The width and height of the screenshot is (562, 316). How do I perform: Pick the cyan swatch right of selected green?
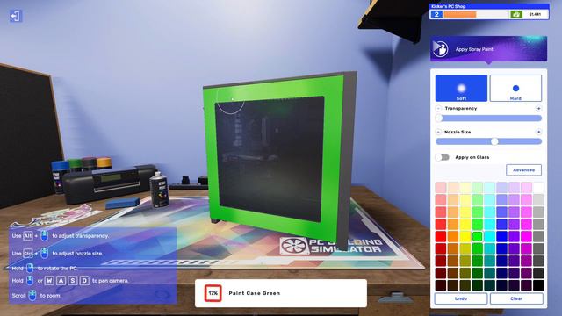click(489, 236)
